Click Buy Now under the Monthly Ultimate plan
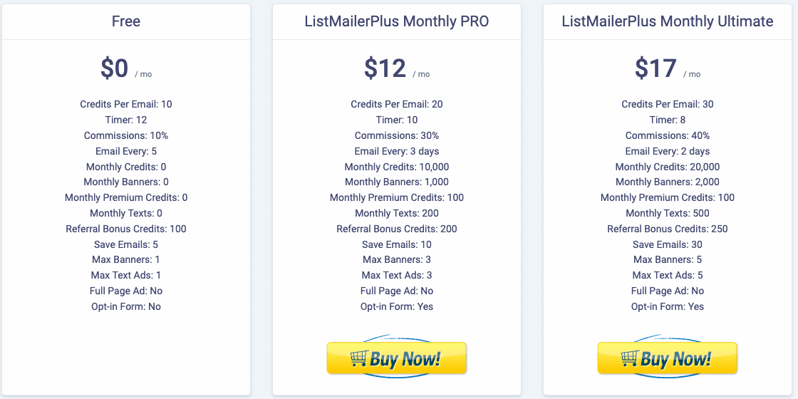 667,358
